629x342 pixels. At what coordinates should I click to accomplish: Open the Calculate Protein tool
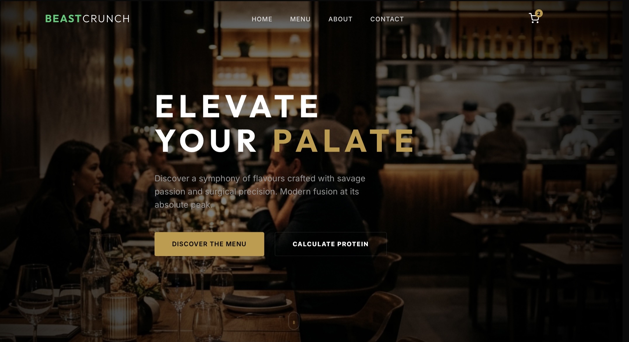click(x=330, y=244)
